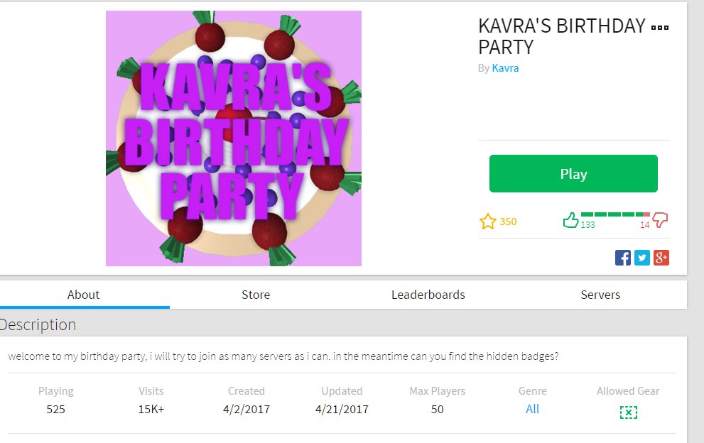
Task: Click the favorite star icon
Action: tap(487, 221)
